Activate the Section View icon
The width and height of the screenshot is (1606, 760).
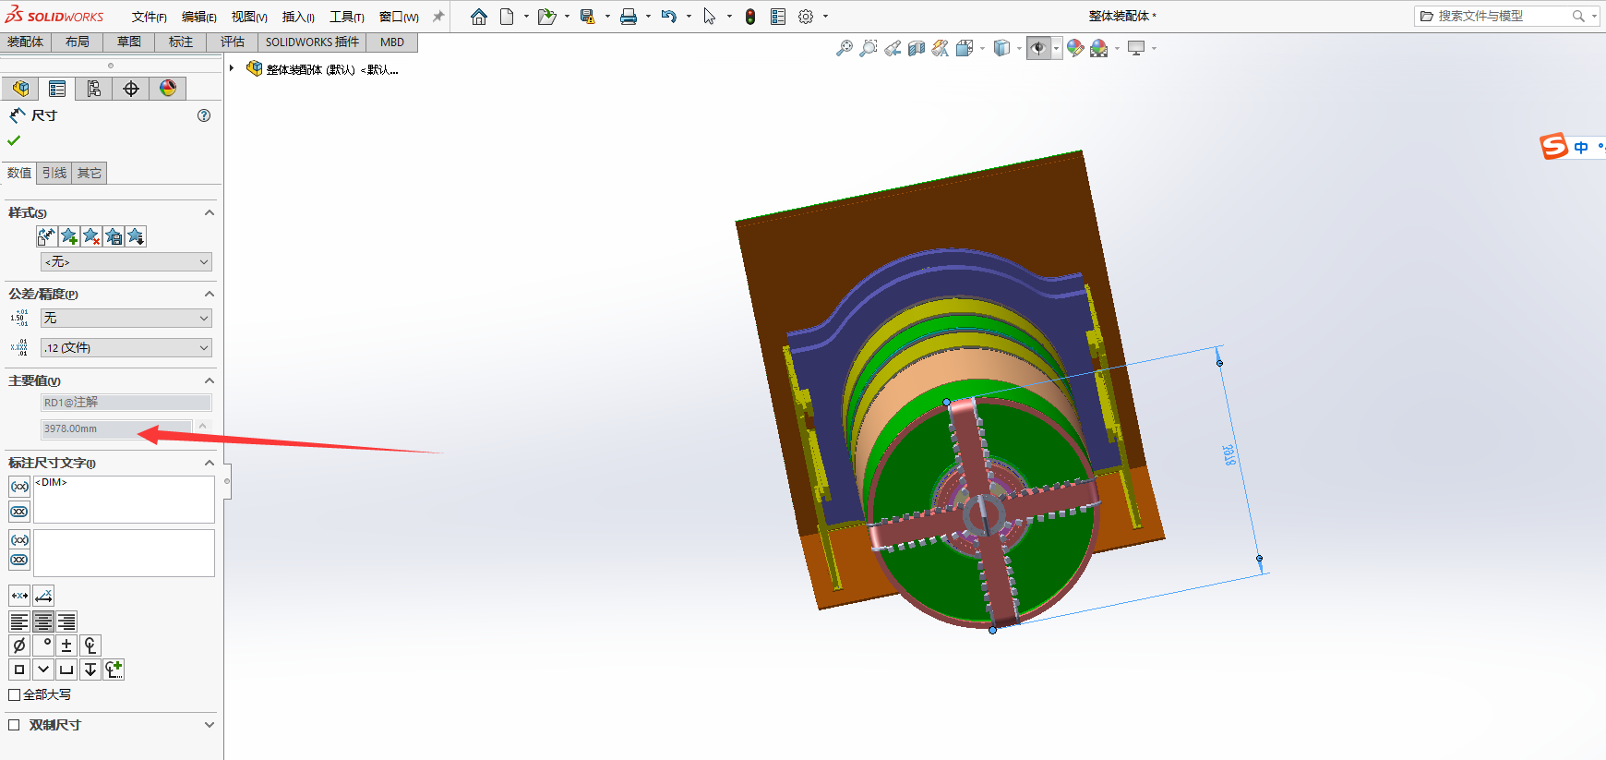pyautogui.click(x=916, y=48)
